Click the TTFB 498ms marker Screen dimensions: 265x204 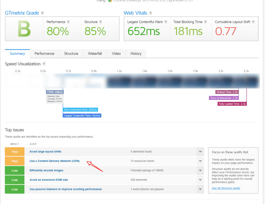(55, 92)
